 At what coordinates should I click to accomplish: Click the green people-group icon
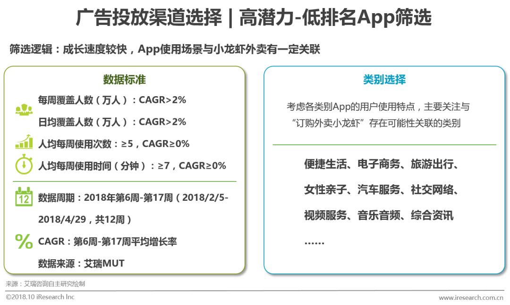(24, 110)
